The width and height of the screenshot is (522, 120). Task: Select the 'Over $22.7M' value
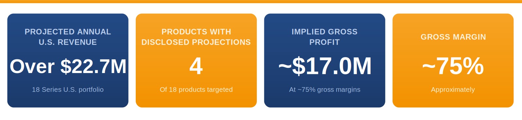pyautogui.click(x=68, y=66)
